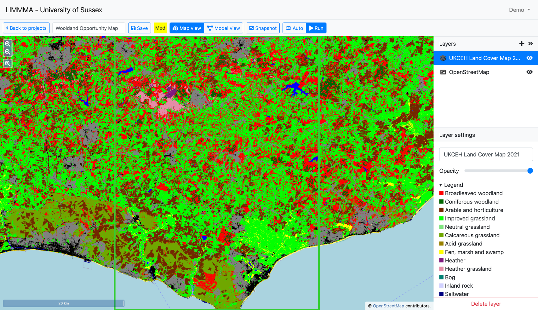Switch to Map view
The width and height of the screenshot is (538, 310).
187,28
